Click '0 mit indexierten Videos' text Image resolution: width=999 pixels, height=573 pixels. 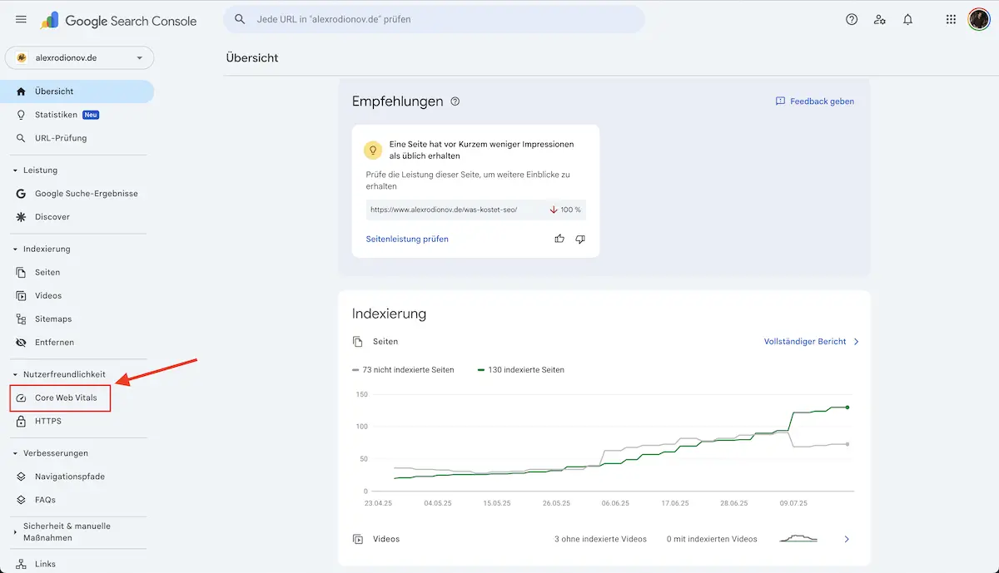pyautogui.click(x=712, y=539)
